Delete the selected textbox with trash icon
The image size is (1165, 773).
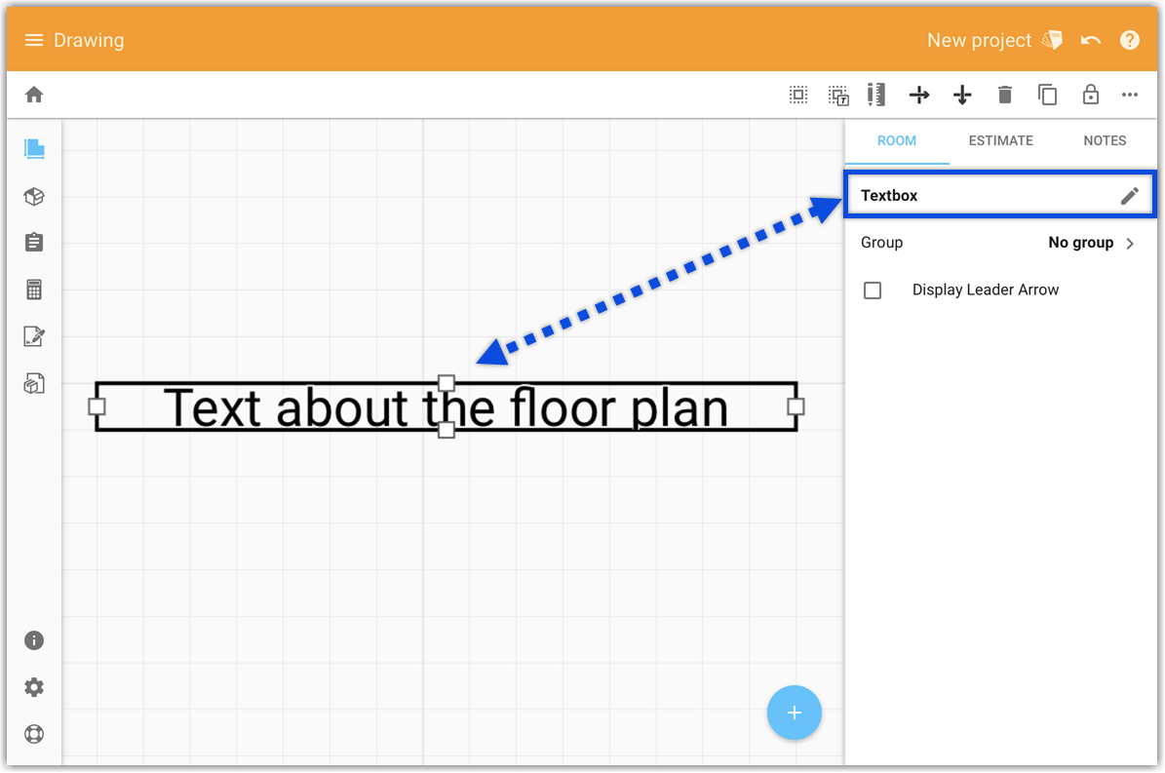point(1004,96)
